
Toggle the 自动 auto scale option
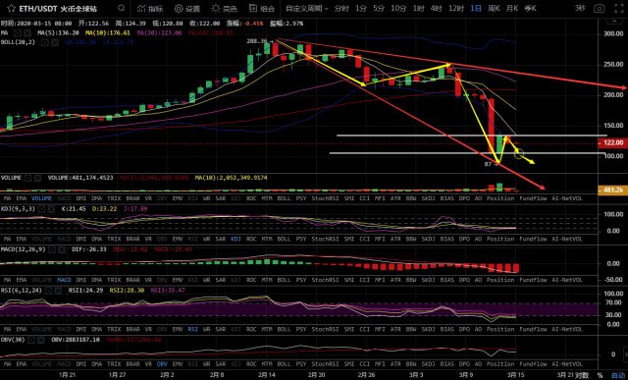tap(618, 375)
